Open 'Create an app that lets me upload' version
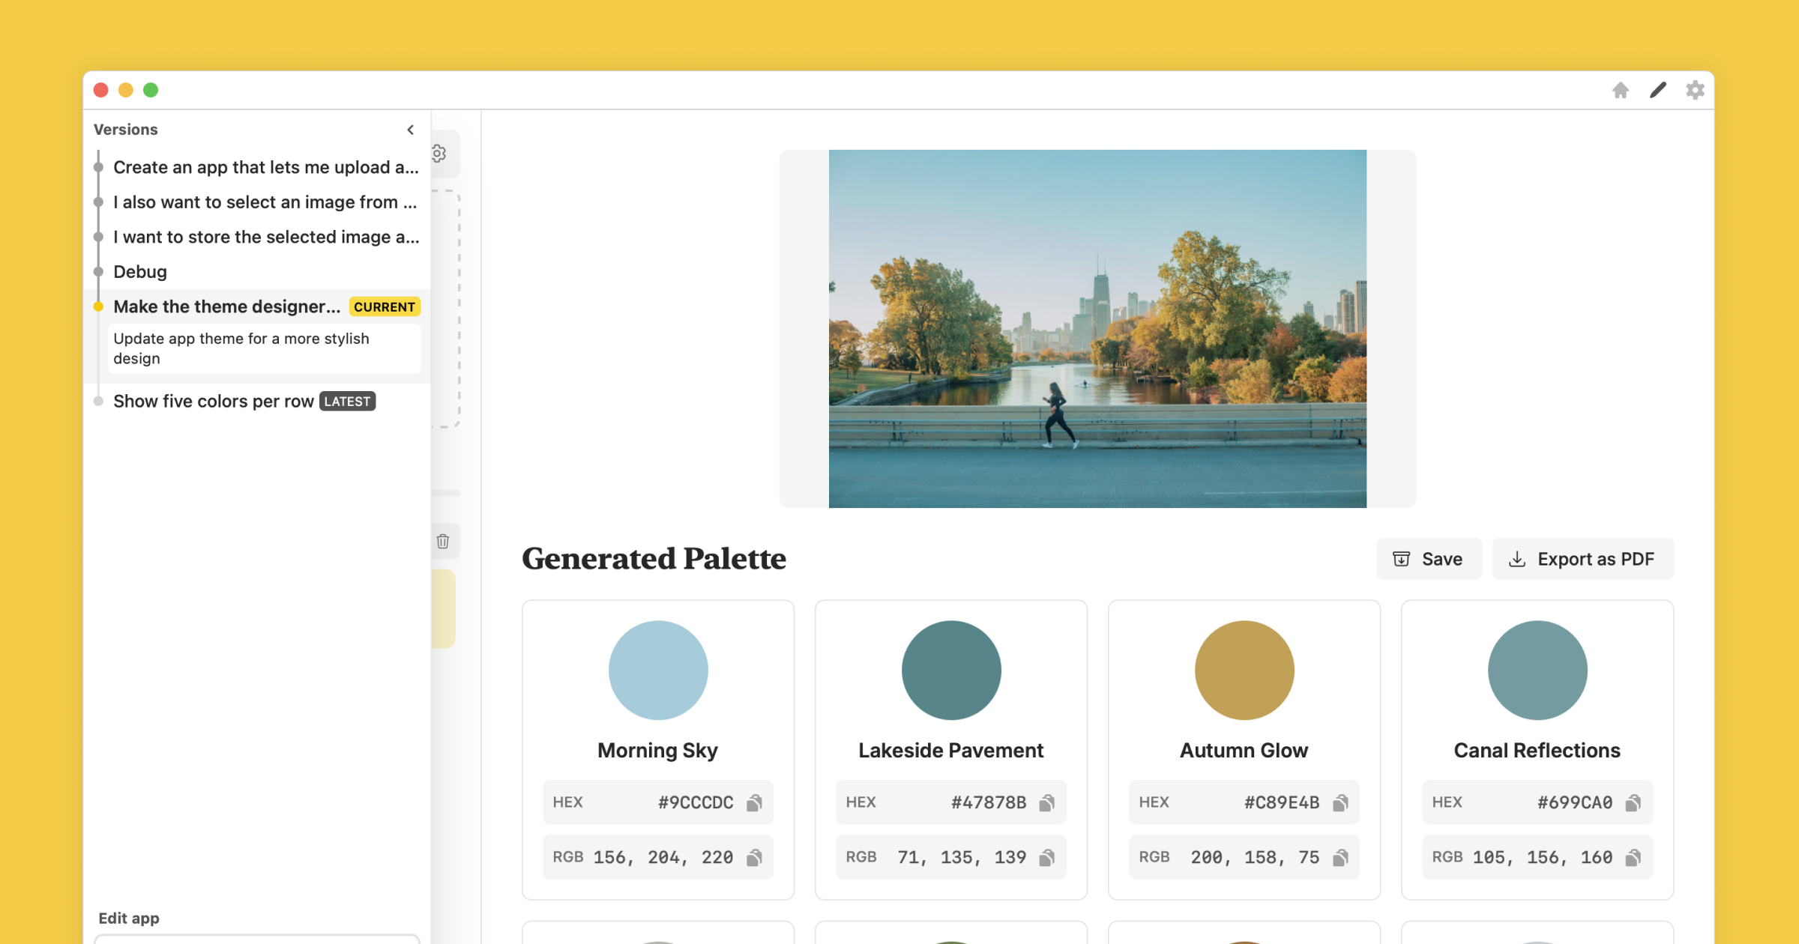 [265, 168]
